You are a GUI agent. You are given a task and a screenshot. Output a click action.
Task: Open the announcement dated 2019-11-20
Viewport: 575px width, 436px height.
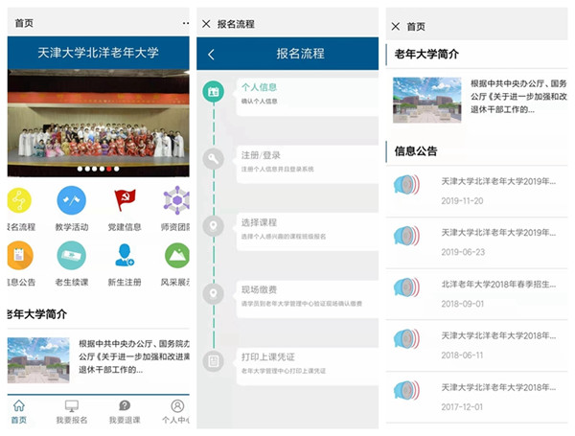tap(479, 188)
